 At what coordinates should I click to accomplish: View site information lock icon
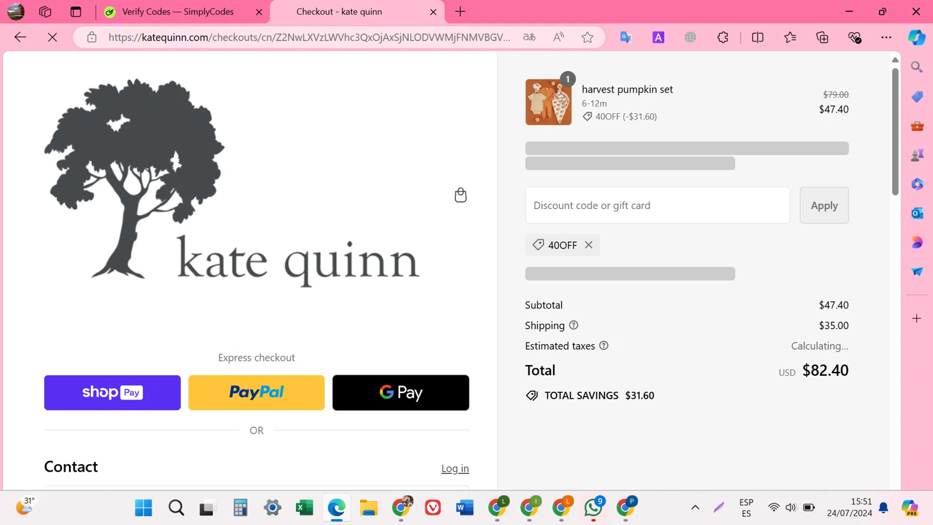(x=91, y=37)
